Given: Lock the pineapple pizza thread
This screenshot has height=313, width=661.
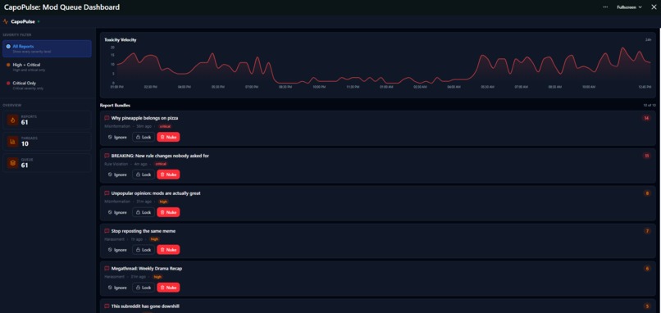Looking at the screenshot, I should click(144, 137).
